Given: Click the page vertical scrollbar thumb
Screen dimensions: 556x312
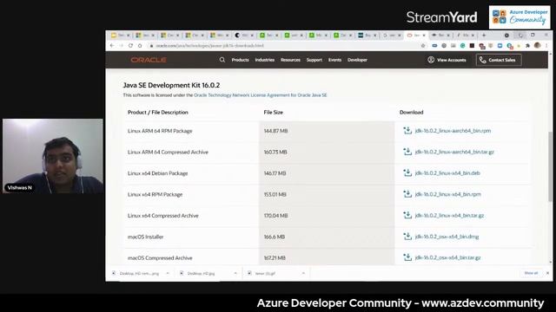Looking at the screenshot, I should 550,166.
